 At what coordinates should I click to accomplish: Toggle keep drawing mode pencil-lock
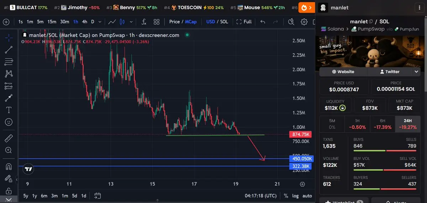pos(9,178)
